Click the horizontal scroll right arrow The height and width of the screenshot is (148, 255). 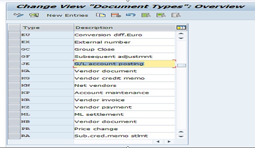169,141
